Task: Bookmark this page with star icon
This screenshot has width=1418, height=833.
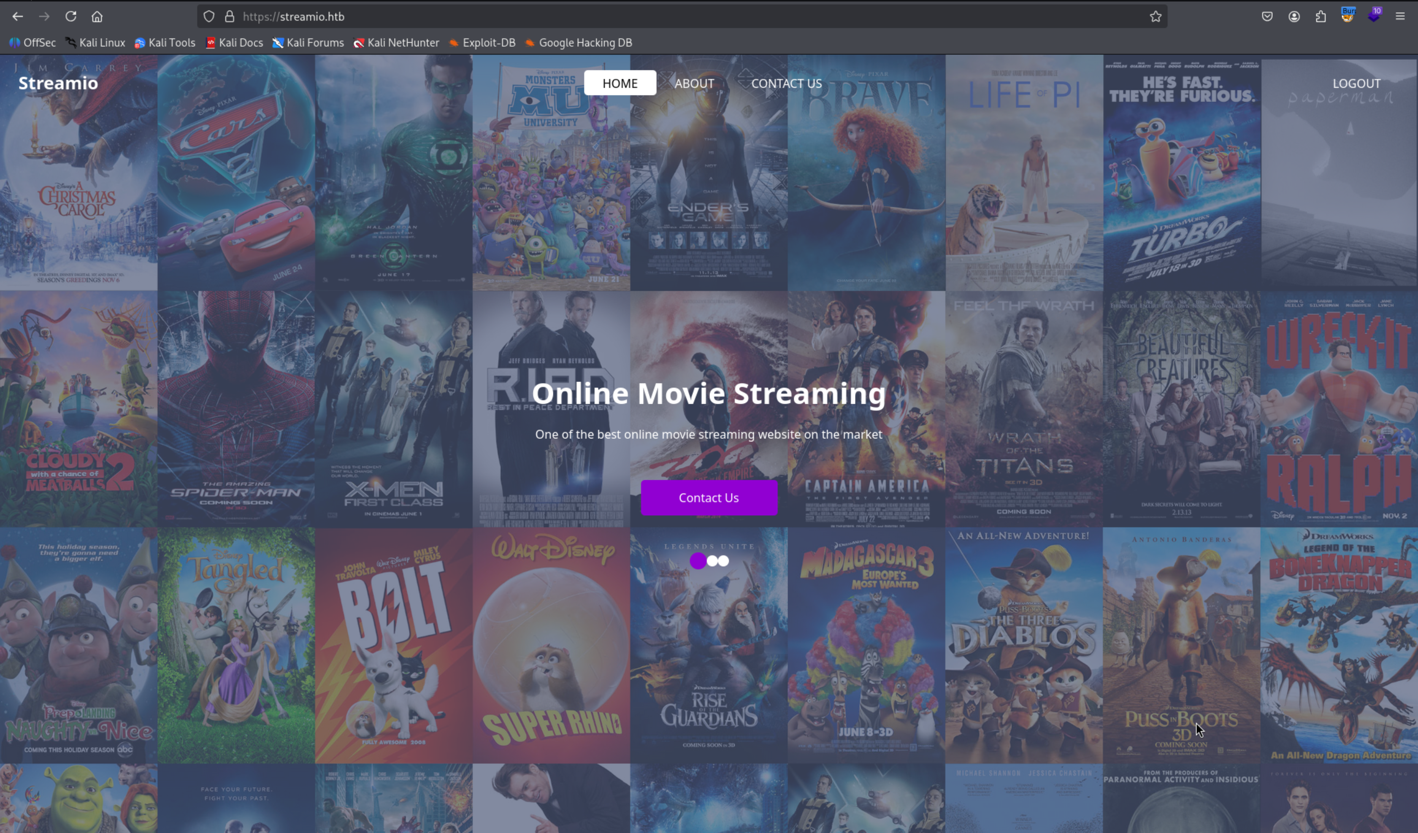Action: (x=1155, y=16)
